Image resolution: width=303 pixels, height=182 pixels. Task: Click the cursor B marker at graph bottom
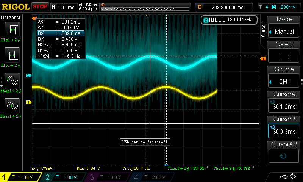pos(166,165)
